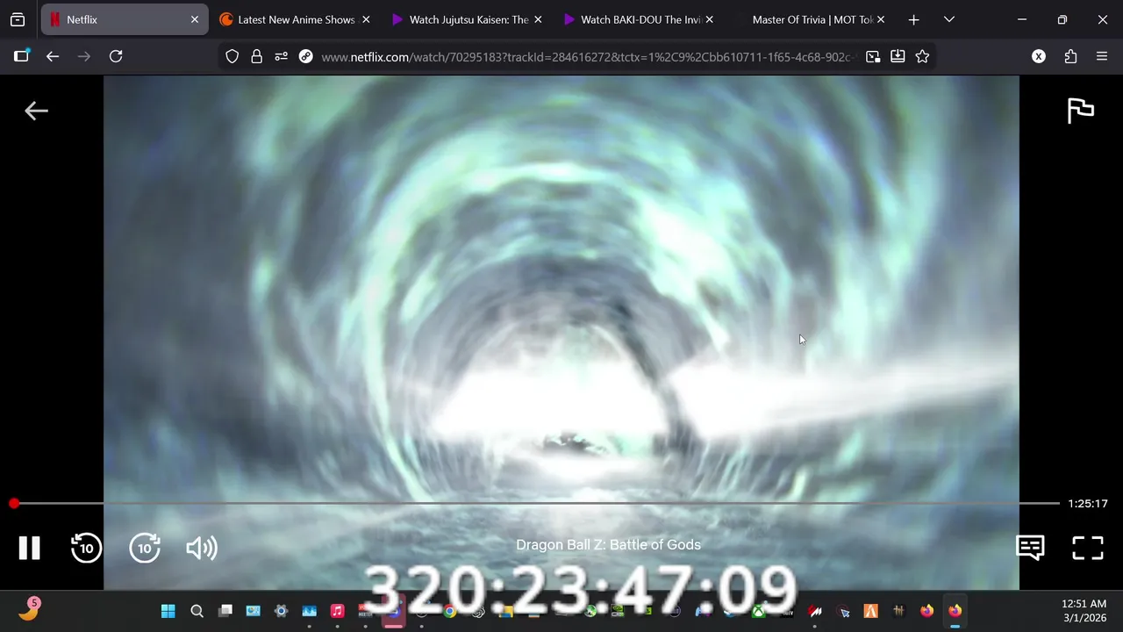View site security lock information
The image size is (1123, 632).
pyautogui.click(x=256, y=56)
